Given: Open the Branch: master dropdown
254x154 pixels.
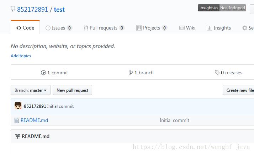Looking at the screenshot, I should click(x=31, y=90).
